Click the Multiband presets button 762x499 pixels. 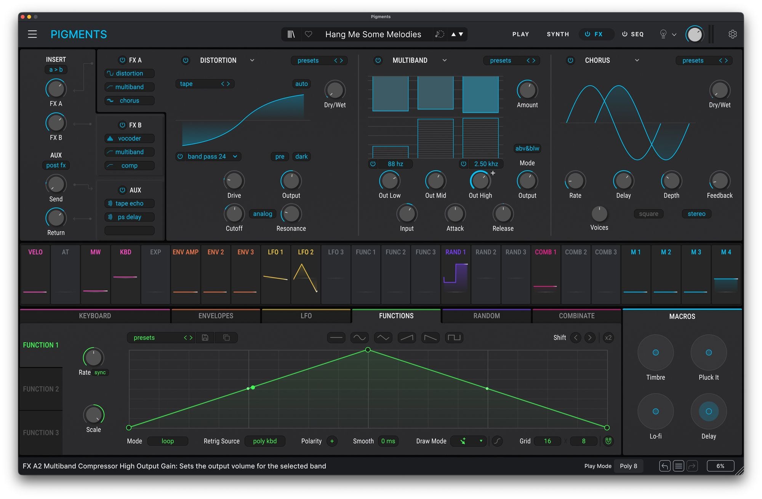click(x=500, y=60)
